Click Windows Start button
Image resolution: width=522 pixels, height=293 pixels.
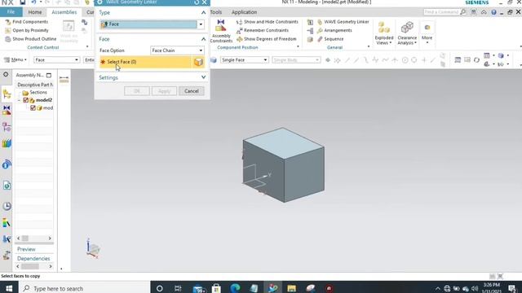pos(9,288)
